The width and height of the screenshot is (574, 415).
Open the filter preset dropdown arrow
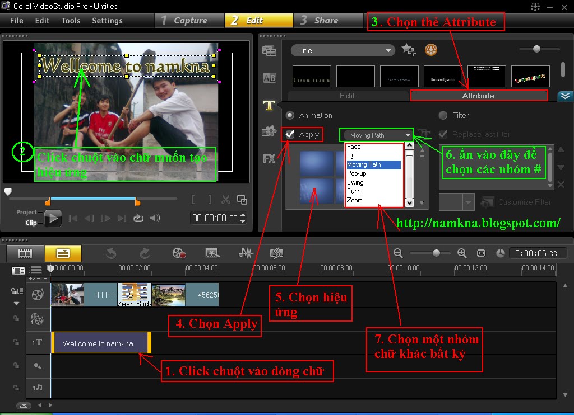tap(468, 202)
